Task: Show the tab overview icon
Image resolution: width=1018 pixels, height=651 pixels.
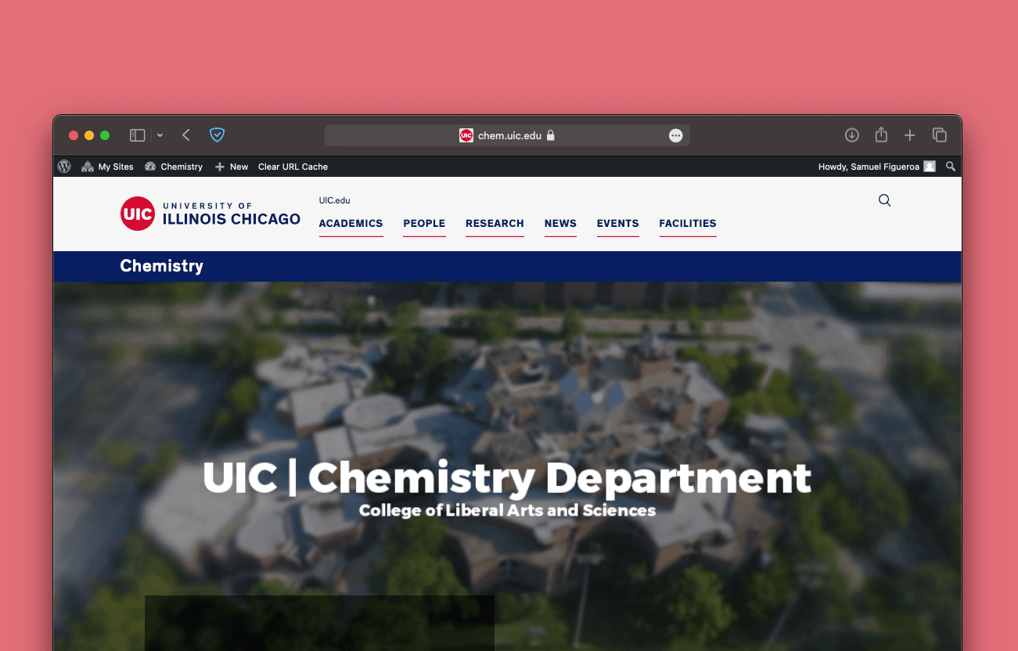Action: click(x=940, y=135)
